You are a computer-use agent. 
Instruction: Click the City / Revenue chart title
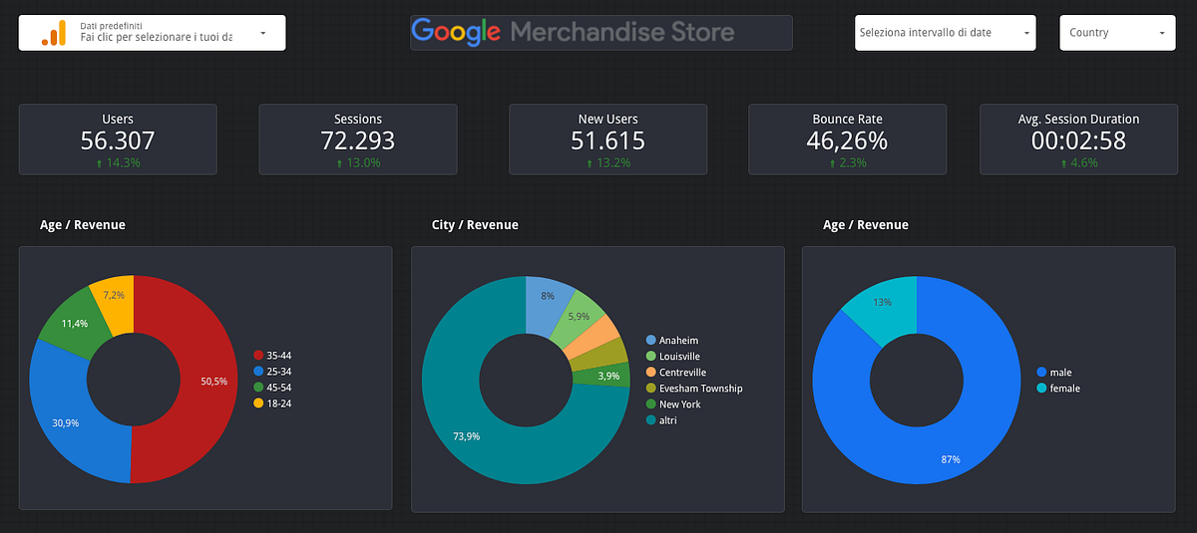pos(475,225)
